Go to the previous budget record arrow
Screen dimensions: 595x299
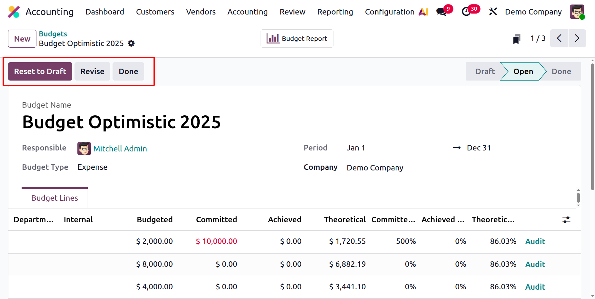(x=559, y=38)
